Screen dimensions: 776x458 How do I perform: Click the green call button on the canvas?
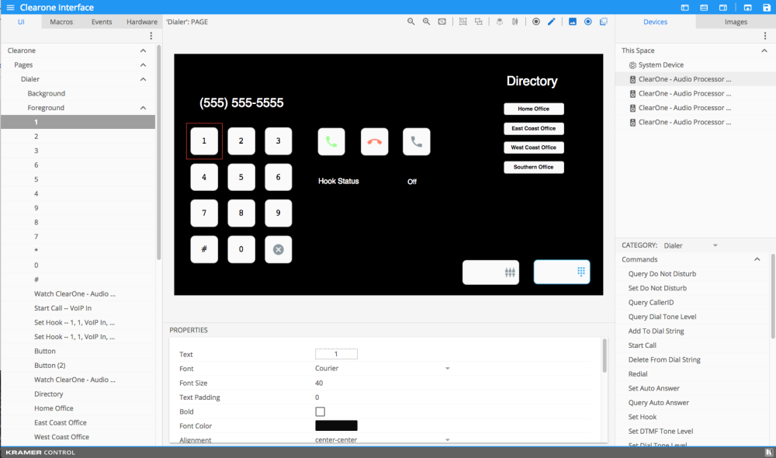click(x=331, y=141)
